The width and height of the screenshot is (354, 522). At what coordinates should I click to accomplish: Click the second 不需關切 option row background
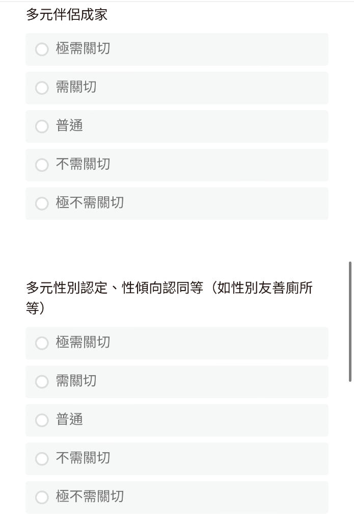177,459
